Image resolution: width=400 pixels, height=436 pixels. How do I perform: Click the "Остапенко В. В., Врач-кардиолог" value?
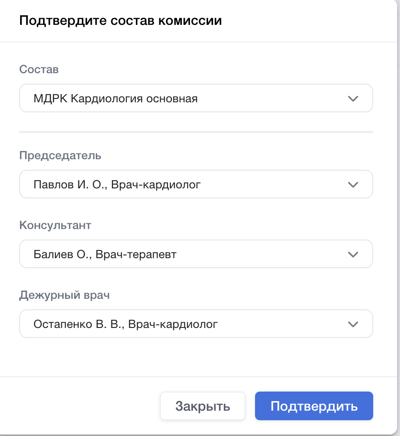125,324
